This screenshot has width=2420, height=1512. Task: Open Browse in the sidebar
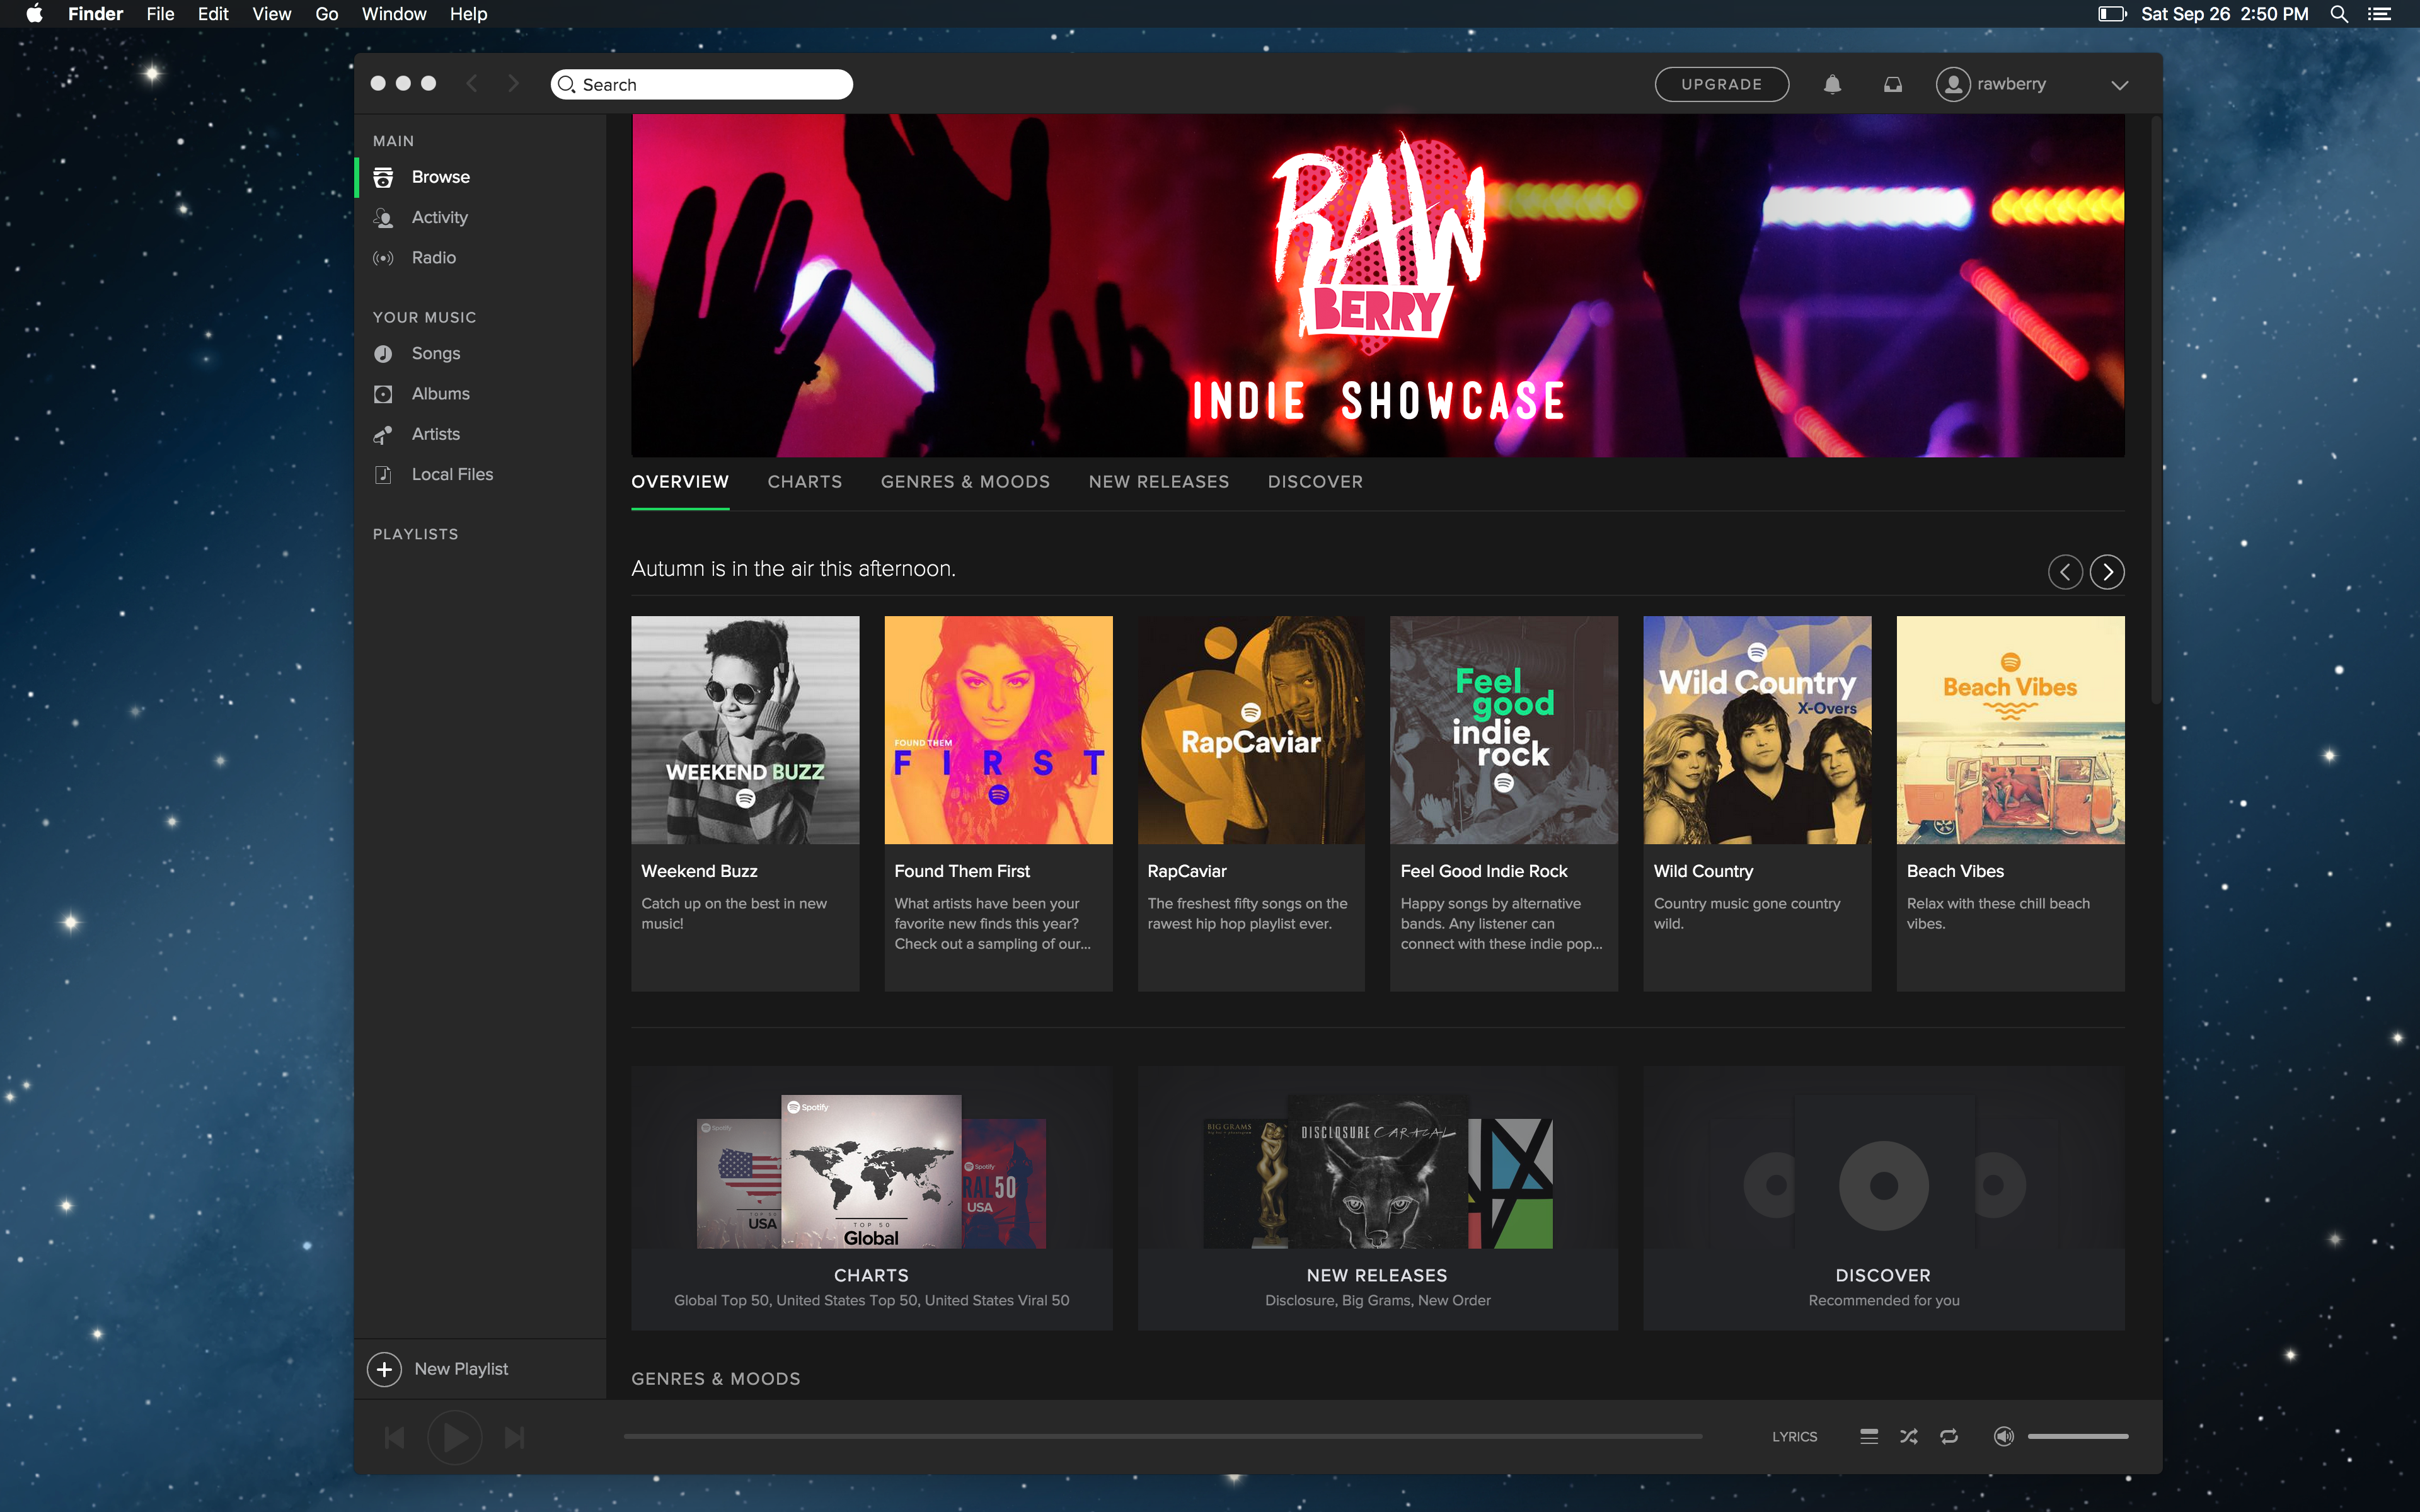point(440,177)
